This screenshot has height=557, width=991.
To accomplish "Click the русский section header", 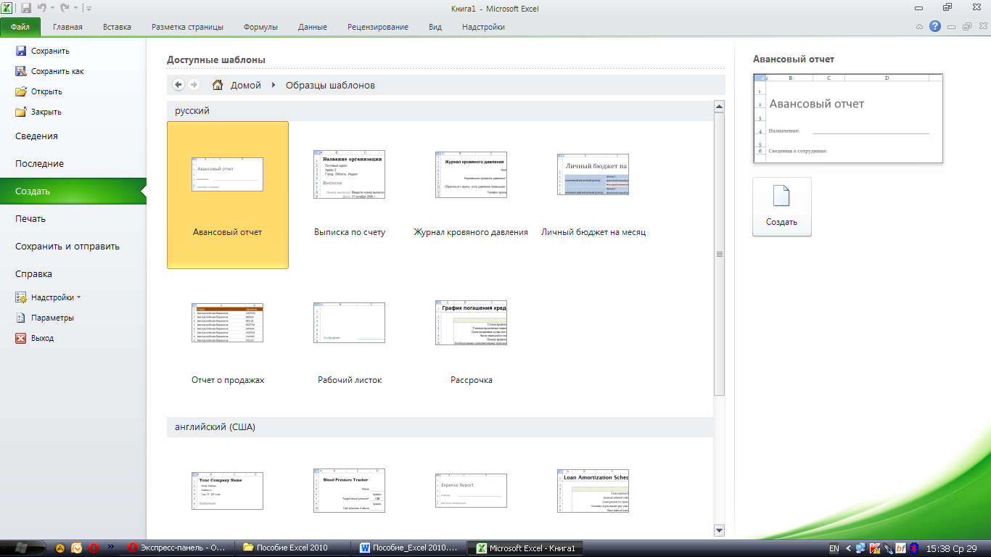I will [x=440, y=111].
